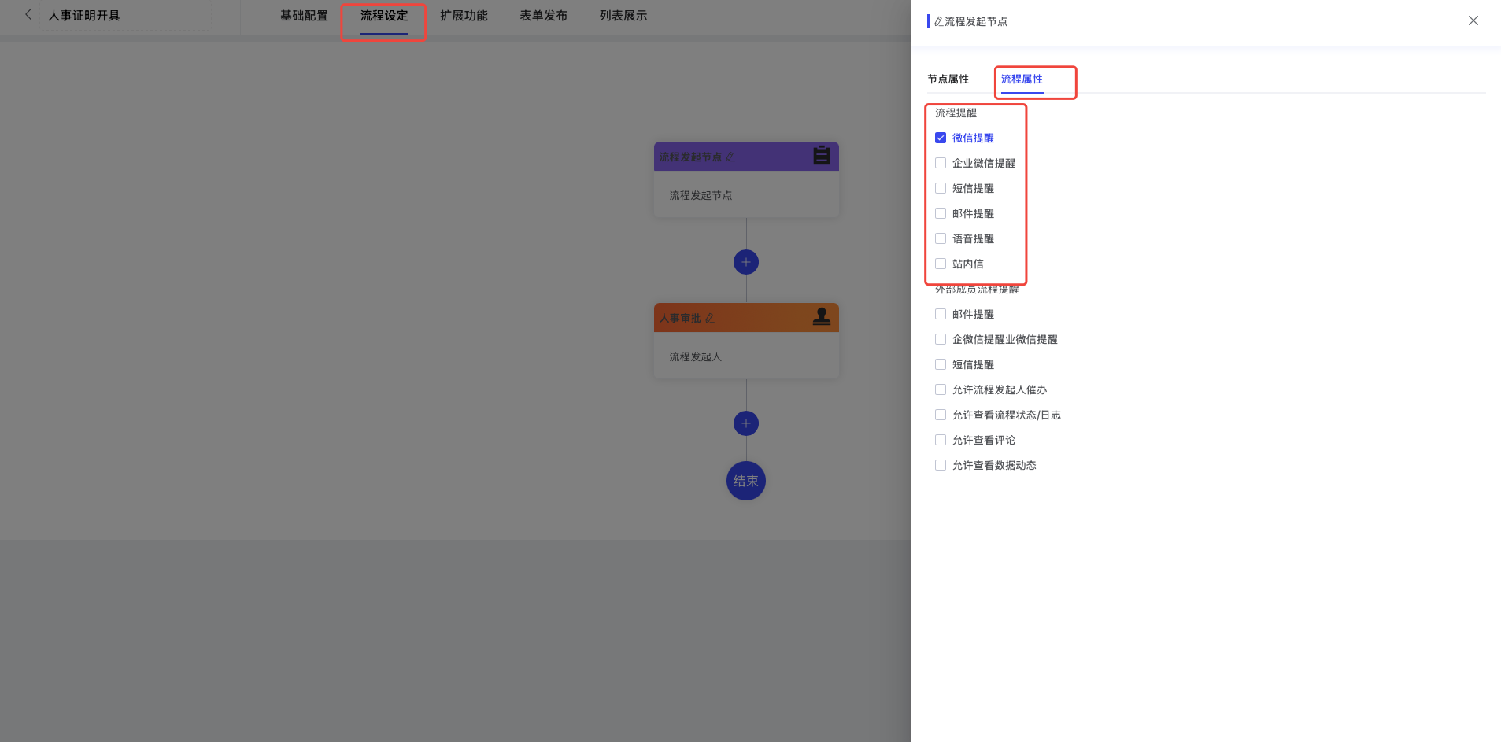Click the clipboard icon on 流程发起节点
This screenshot has height=742, width=1501.
tap(821, 156)
